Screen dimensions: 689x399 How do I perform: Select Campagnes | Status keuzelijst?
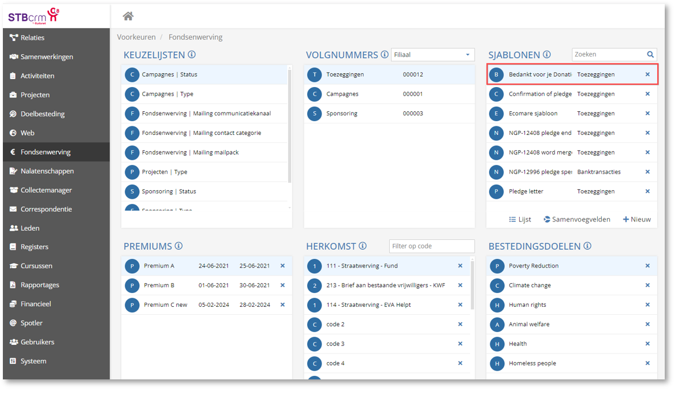204,74
